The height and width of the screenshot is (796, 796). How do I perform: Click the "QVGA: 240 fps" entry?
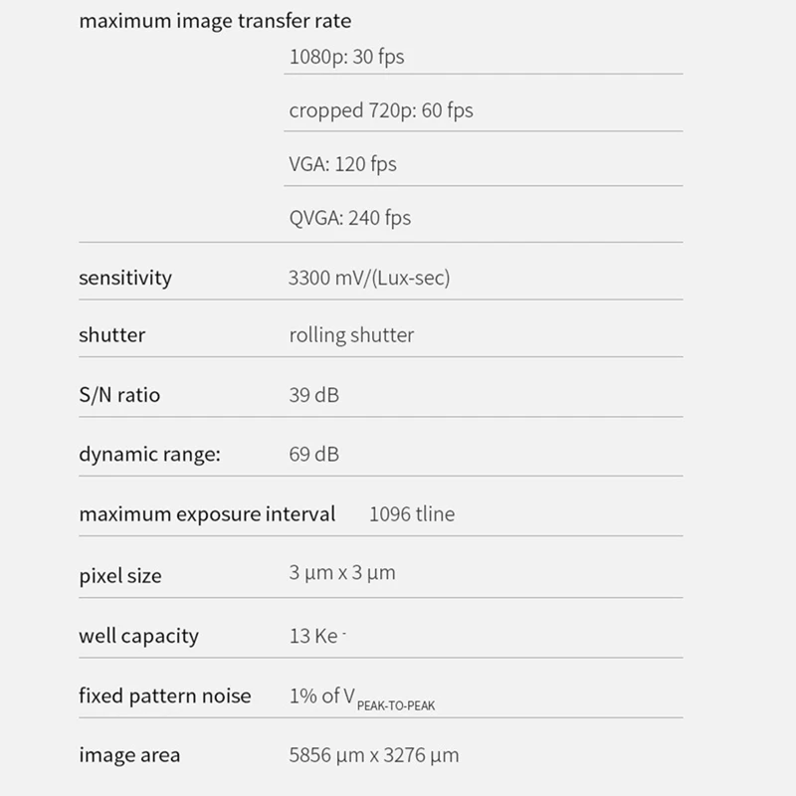(x=349, y=218)
